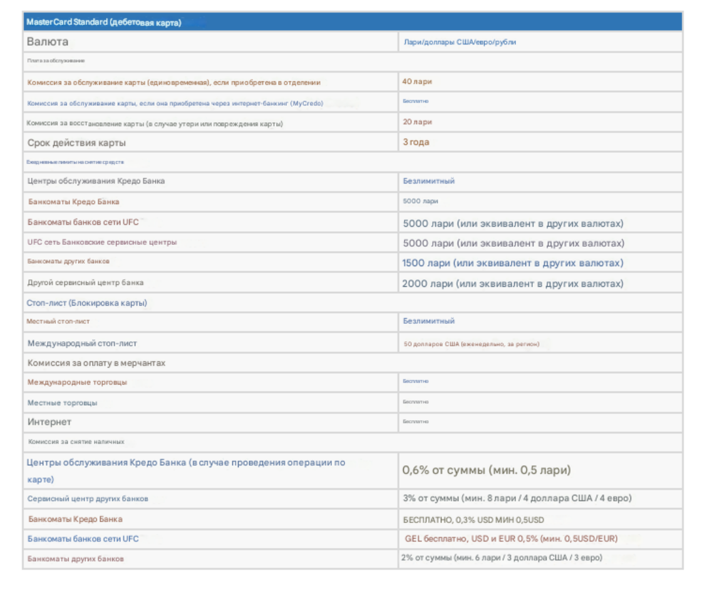Click the '5000 лари' value for Кредо ATMs

click(x=420, y=202)
